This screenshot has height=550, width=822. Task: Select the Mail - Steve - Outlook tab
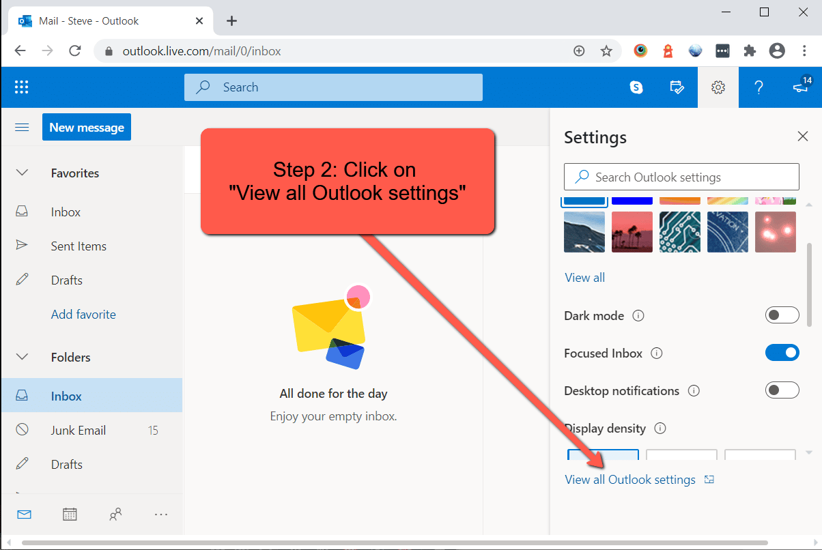pyautogui.click(x=111, y=21)
